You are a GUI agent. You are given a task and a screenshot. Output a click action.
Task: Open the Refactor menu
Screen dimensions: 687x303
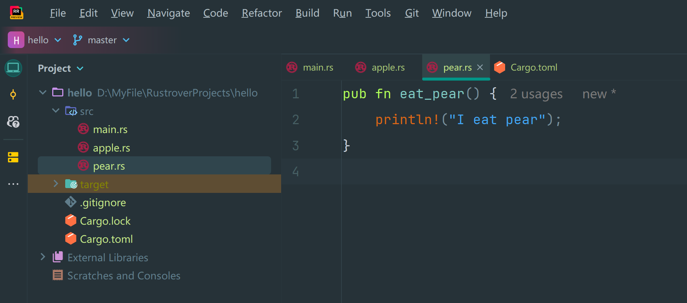tap(262, 13)
